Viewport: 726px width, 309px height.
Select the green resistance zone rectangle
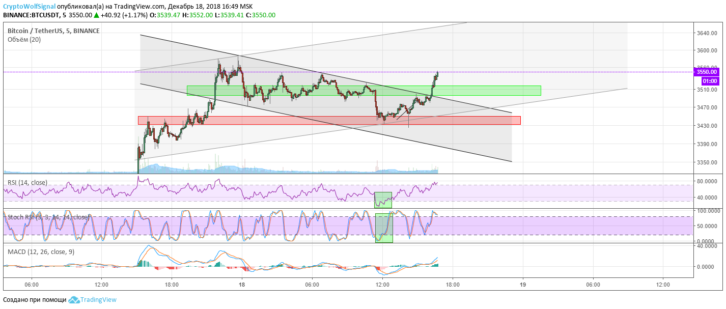(364, 90)
